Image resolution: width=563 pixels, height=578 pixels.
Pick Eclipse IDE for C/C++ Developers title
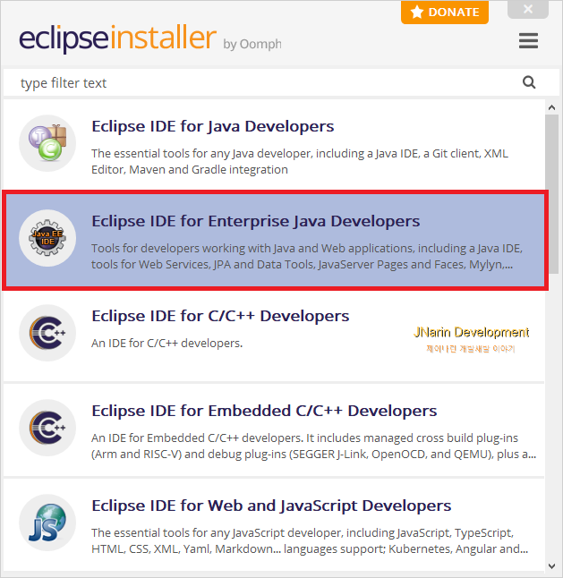click(220, 316)
